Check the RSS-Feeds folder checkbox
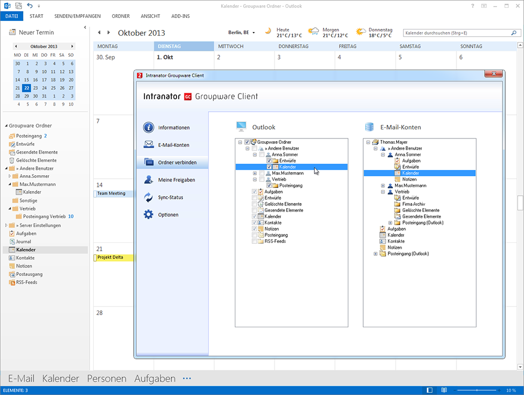 point(254,241)
